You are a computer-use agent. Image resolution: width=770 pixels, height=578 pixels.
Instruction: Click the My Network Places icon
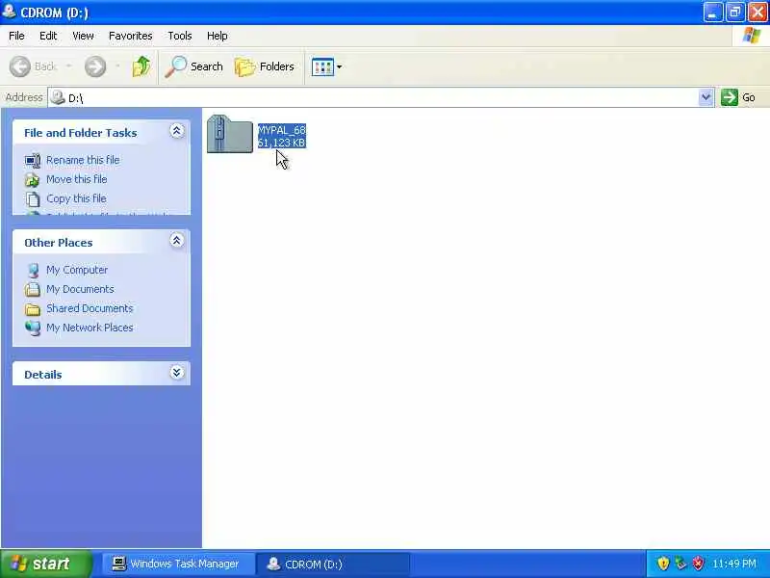(33, 328)
